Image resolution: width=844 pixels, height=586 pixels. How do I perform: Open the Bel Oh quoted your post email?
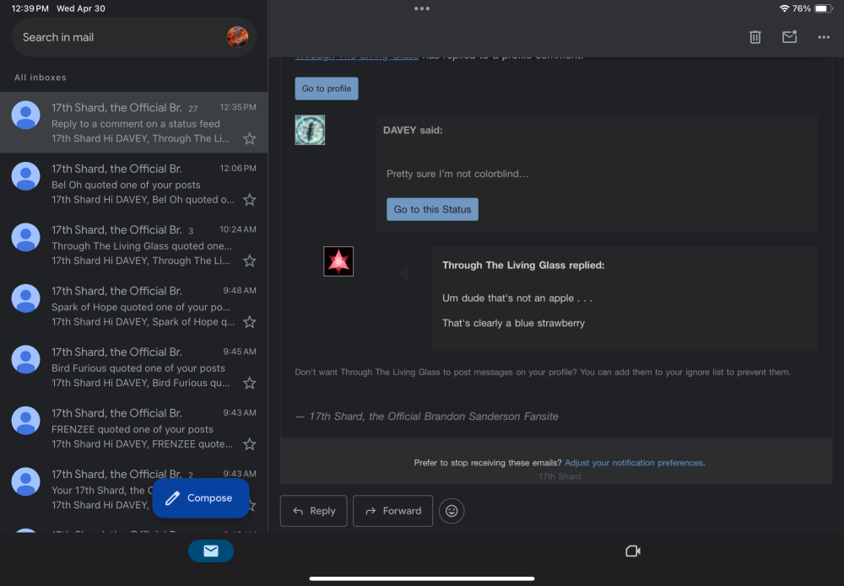[134, 184]
